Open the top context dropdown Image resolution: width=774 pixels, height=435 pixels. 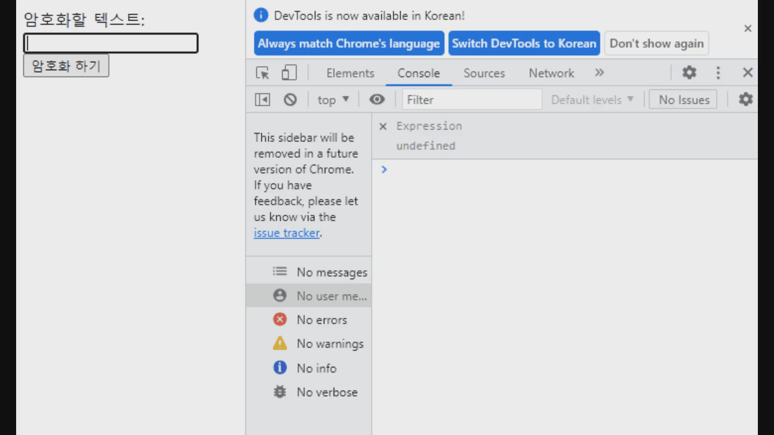(333, 99)
